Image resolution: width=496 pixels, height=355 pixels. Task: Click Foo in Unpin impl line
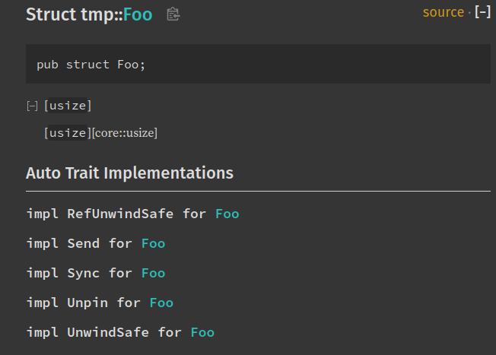(161, 303)
